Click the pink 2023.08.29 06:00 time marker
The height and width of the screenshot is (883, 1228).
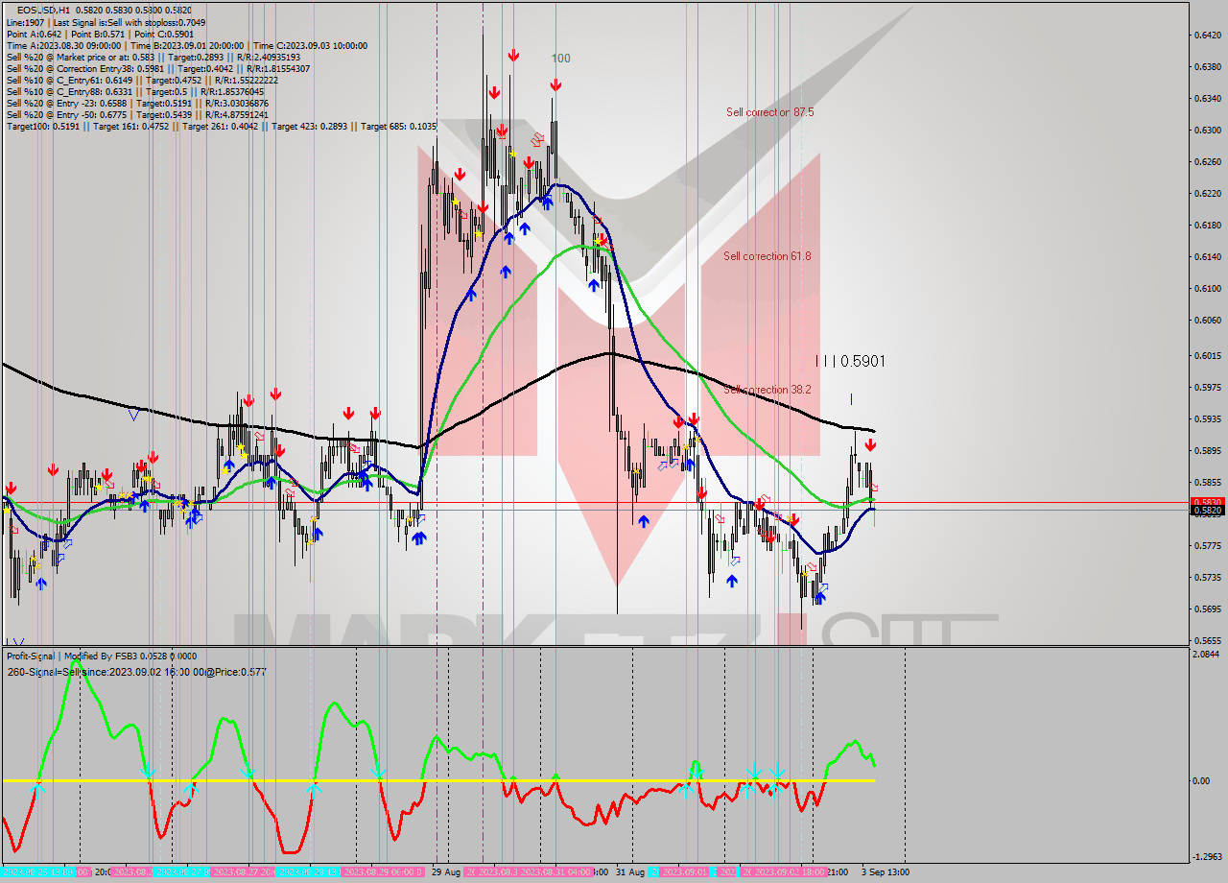pos(383,871)
